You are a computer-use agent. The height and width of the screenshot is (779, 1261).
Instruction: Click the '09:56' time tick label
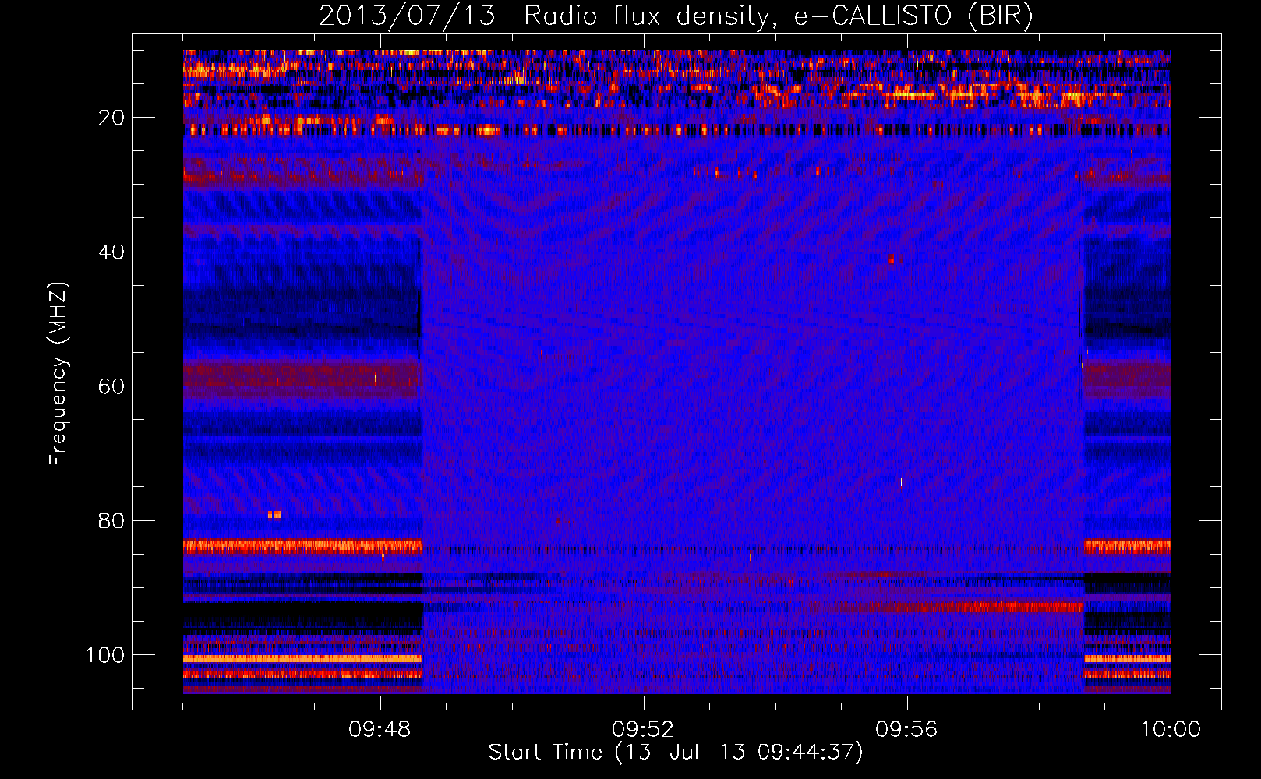click(x=906, y=730)
